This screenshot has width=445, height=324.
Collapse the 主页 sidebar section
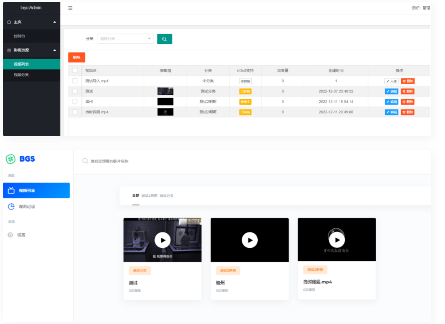point(55,22)
